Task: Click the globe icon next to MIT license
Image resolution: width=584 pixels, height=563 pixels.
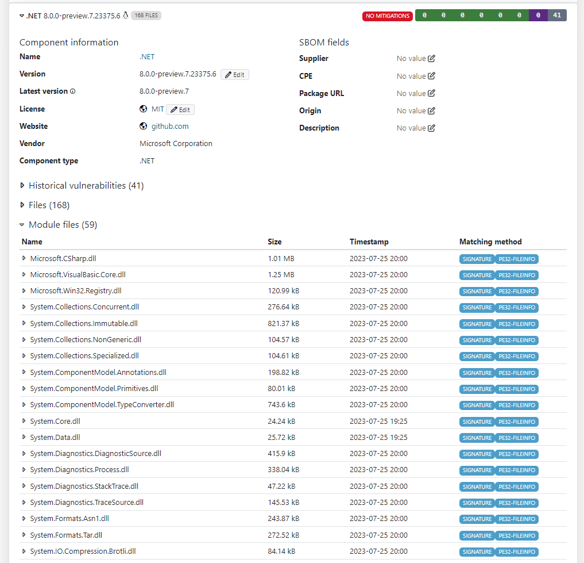Action: point(144,109)
